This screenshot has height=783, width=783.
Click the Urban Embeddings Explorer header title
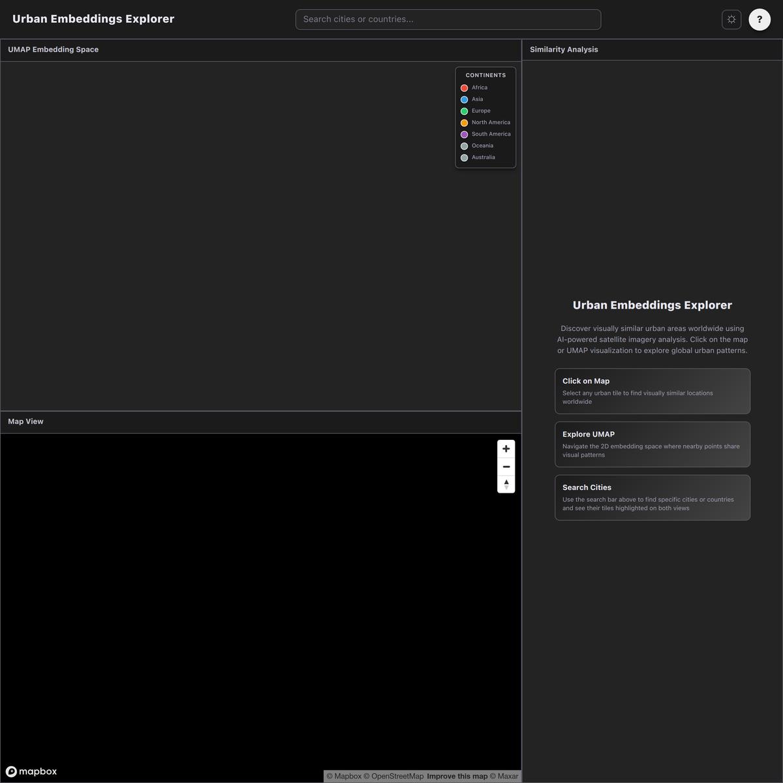(x=93, y=19)
